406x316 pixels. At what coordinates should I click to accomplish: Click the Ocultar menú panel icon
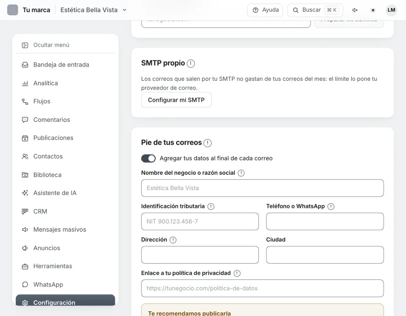coord(25,45)
